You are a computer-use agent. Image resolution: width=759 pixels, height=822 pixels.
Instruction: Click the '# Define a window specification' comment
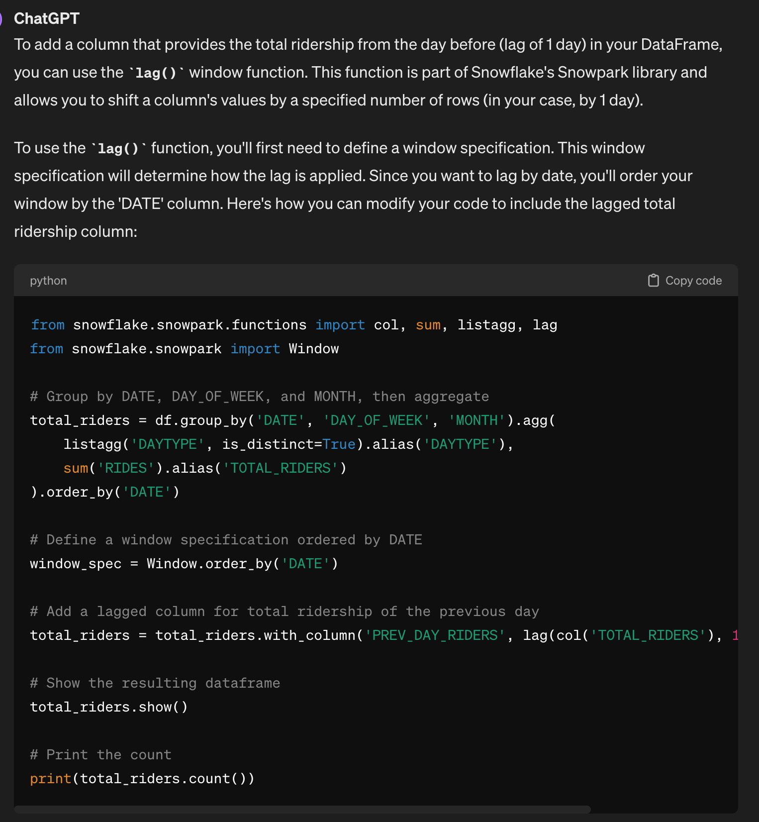point(226,540)
